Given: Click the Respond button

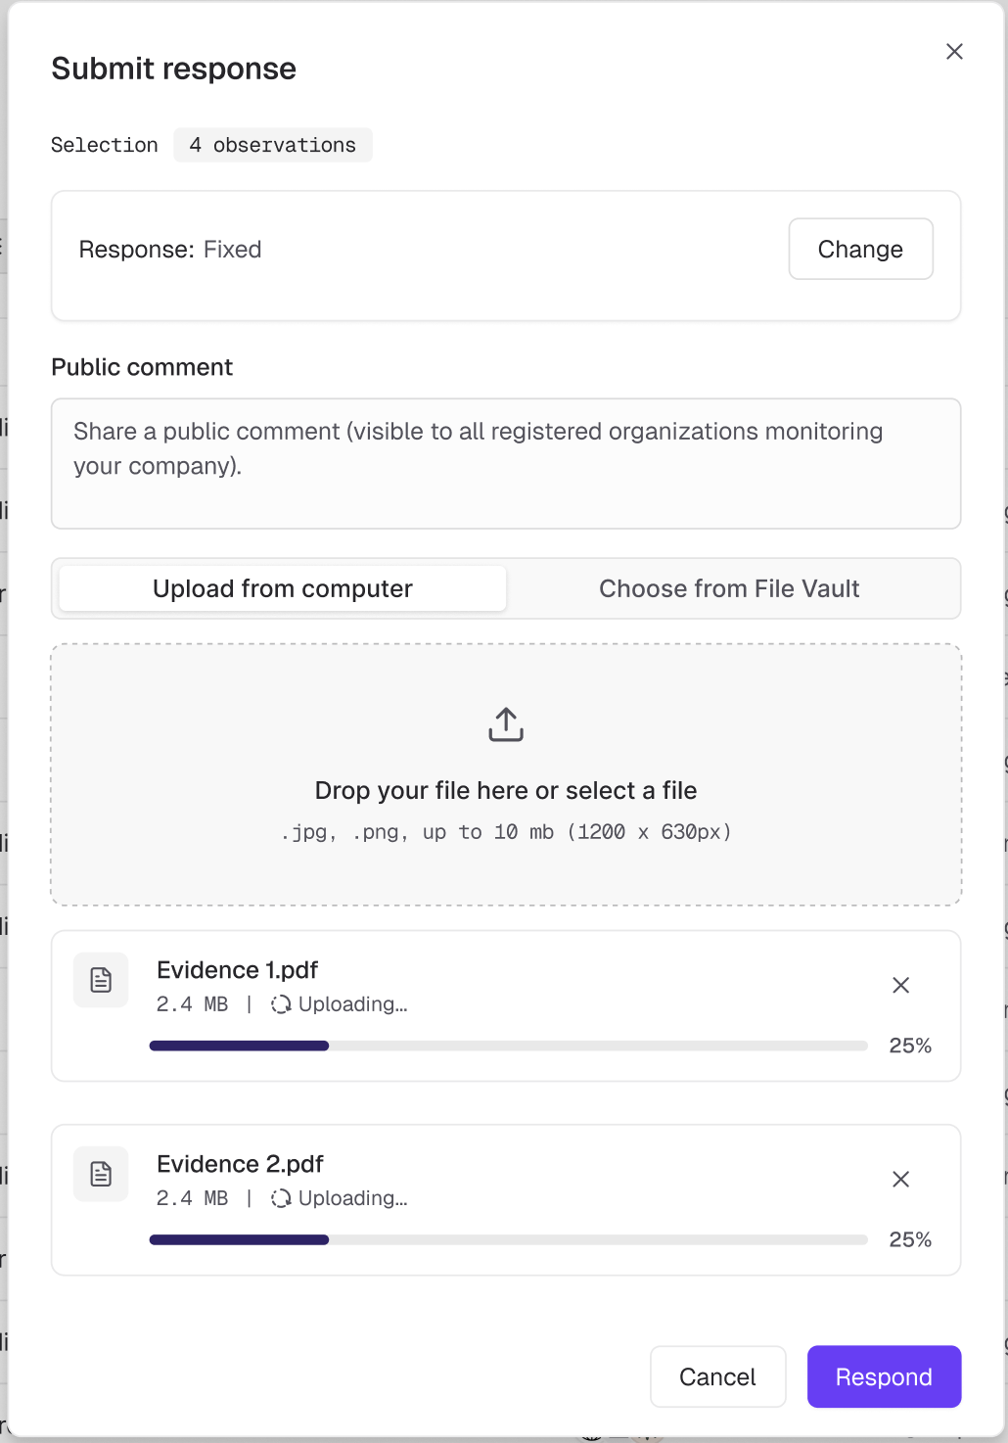Looking at the screenshot, I should coord(884,1376).
